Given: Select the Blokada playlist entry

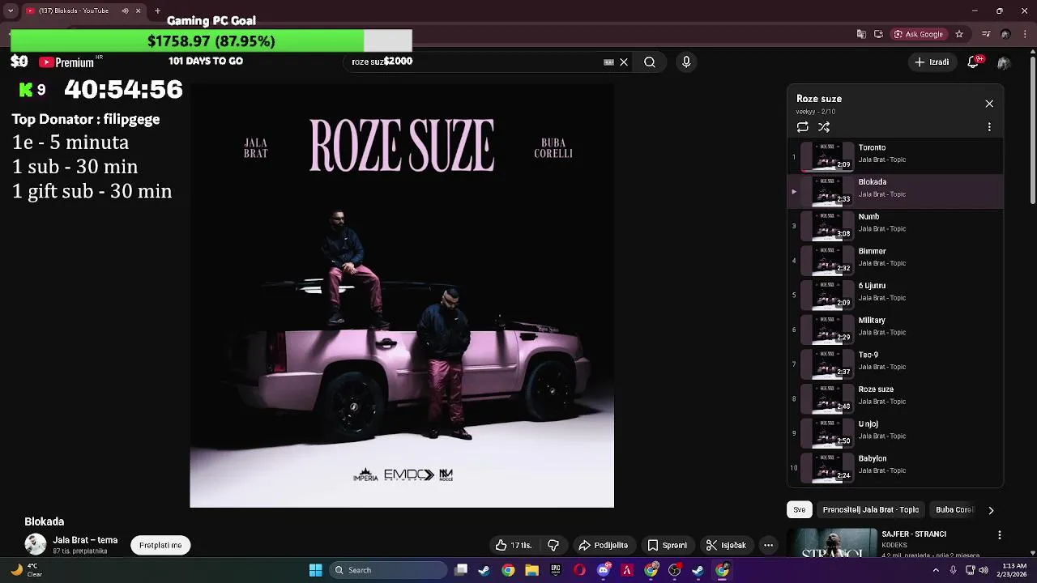Looking at the screenshot, I should pyautogui.click(x=895, y=191).
